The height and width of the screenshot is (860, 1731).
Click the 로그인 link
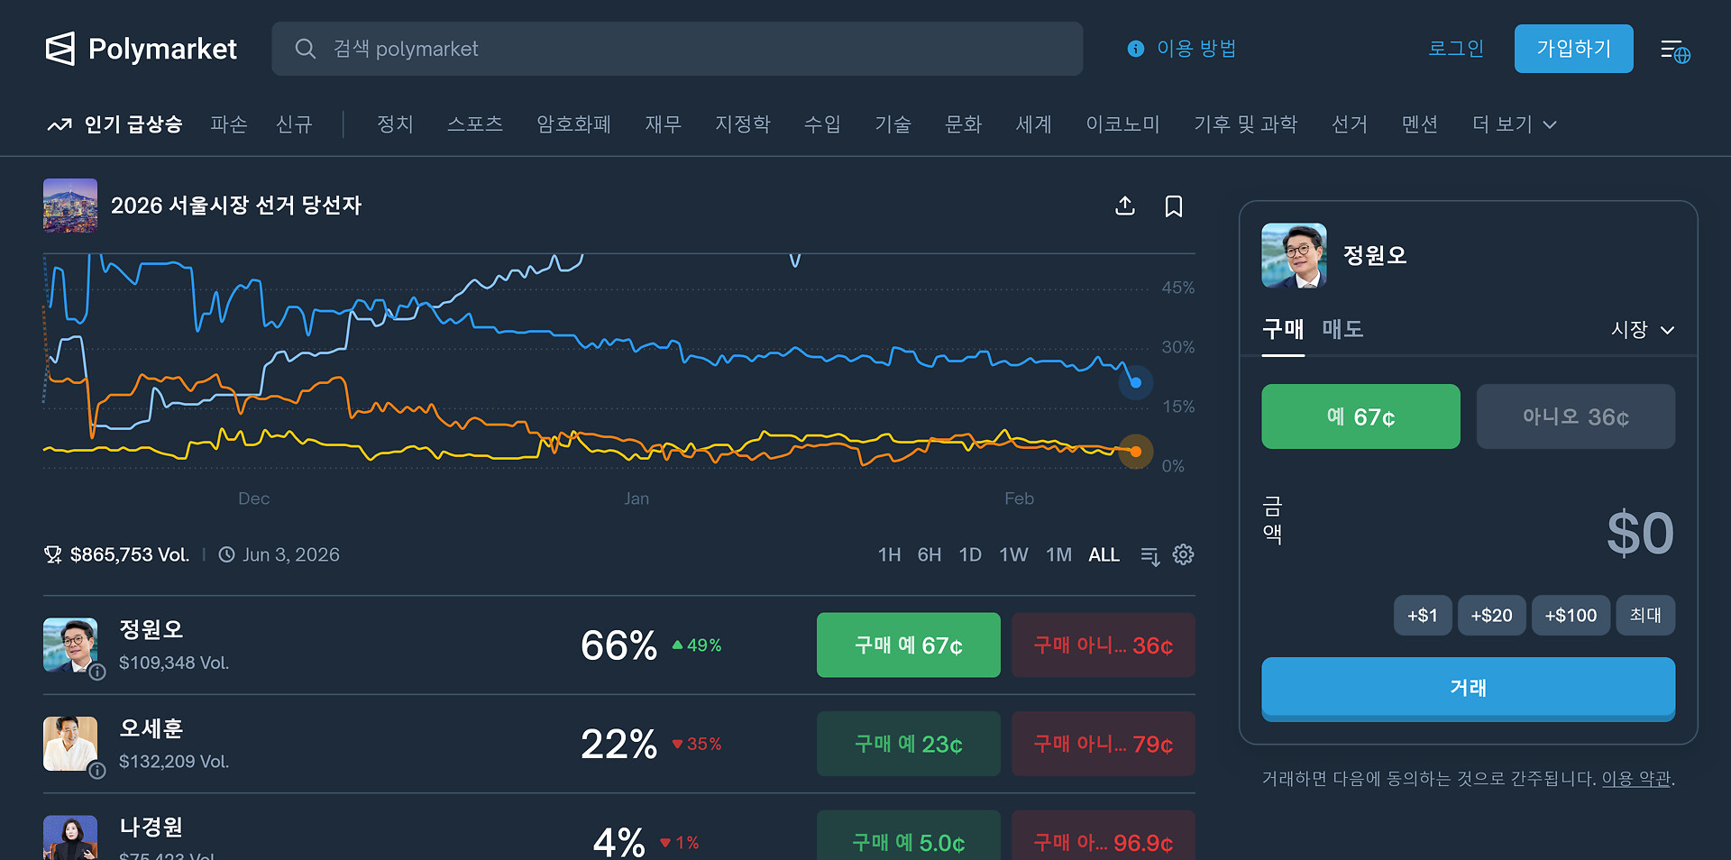click(x=1456, y=49)
